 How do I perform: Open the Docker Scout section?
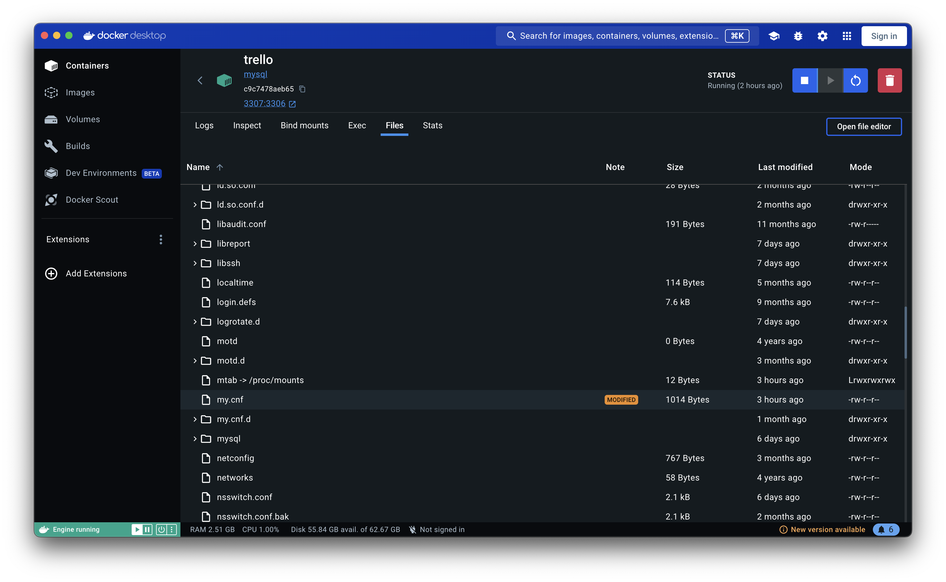pyautogui.click(x=92, y=199)
